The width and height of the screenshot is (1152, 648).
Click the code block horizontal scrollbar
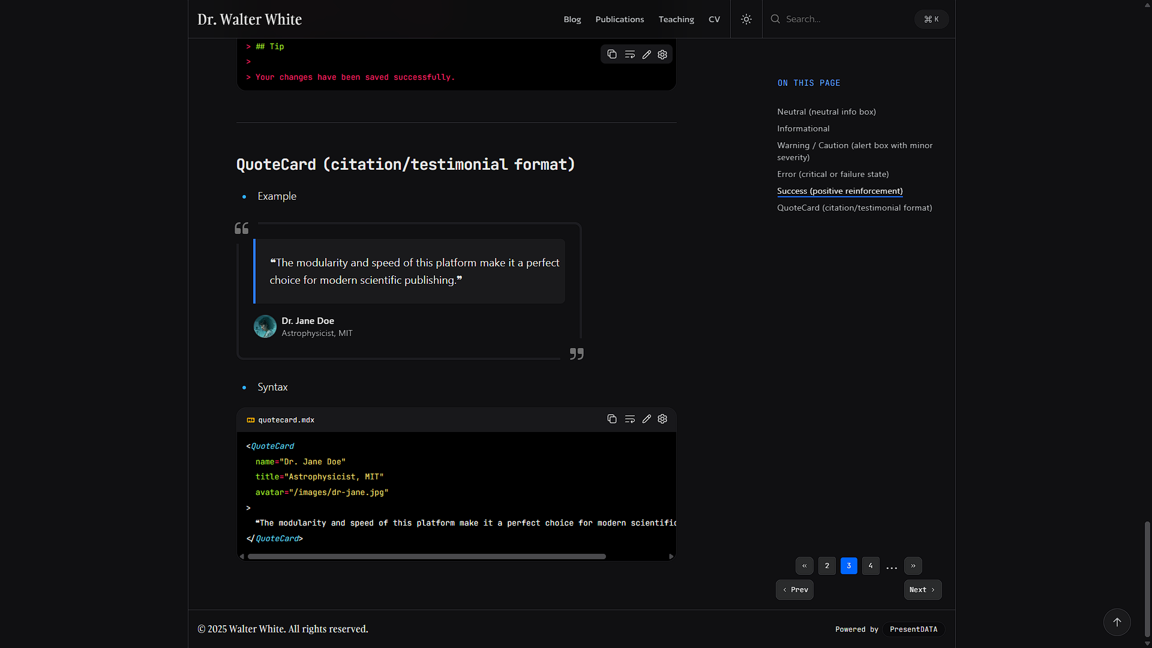coord(426,557)
